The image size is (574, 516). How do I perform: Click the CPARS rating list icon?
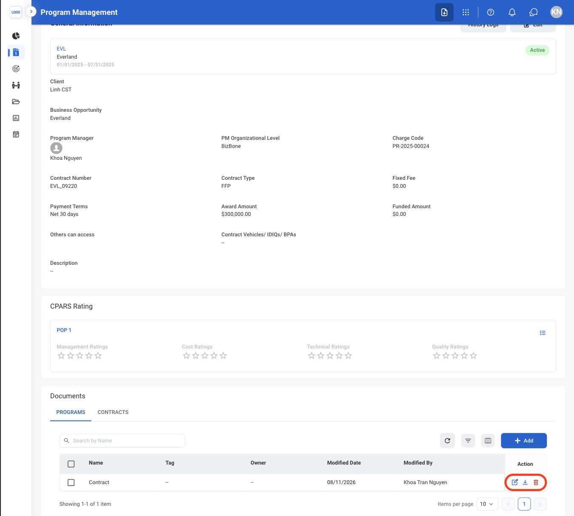coord(543,333)
